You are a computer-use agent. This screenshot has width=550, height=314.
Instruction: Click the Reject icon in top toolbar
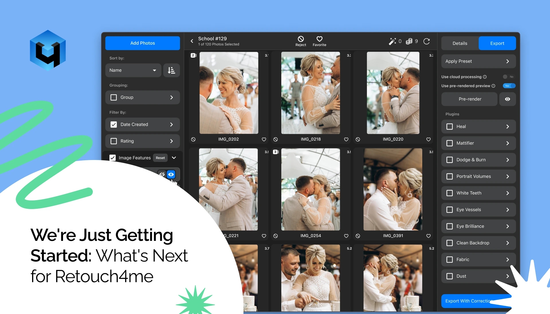(301, 39)
